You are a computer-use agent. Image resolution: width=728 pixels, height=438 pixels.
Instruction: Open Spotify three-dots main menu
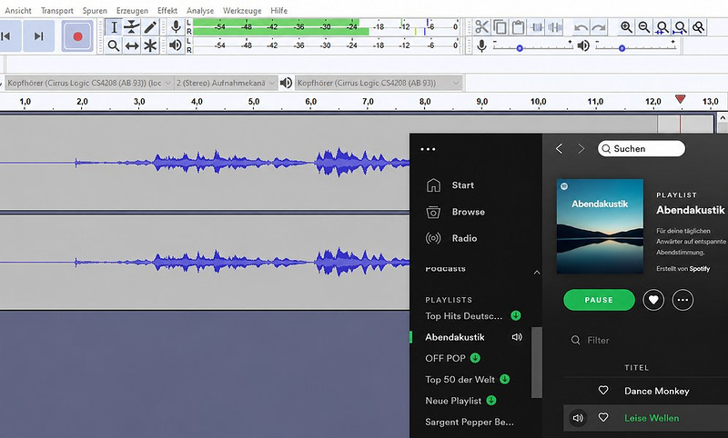point(428,149)
